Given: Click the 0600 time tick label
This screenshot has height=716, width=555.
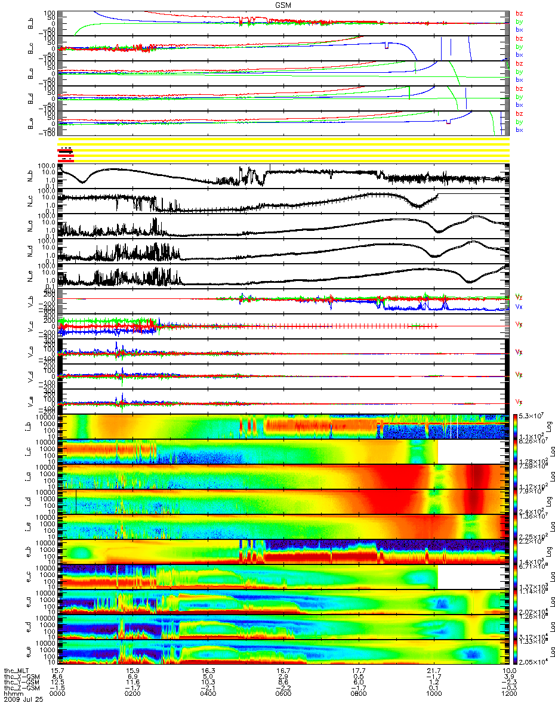Looking at the screenshot, I should pos(283,692).
